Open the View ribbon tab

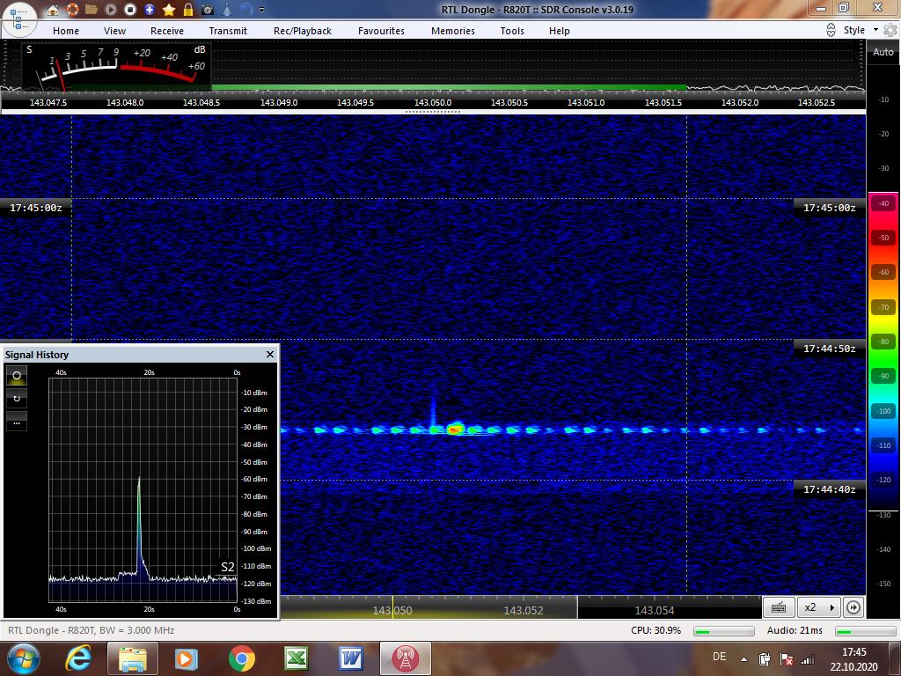pos(114,31)
